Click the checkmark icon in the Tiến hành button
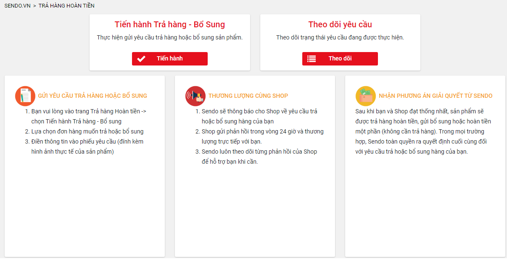This screenshot has height=259, width=507. [141, 58]
